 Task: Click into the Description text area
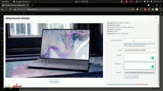click(140, 66)
